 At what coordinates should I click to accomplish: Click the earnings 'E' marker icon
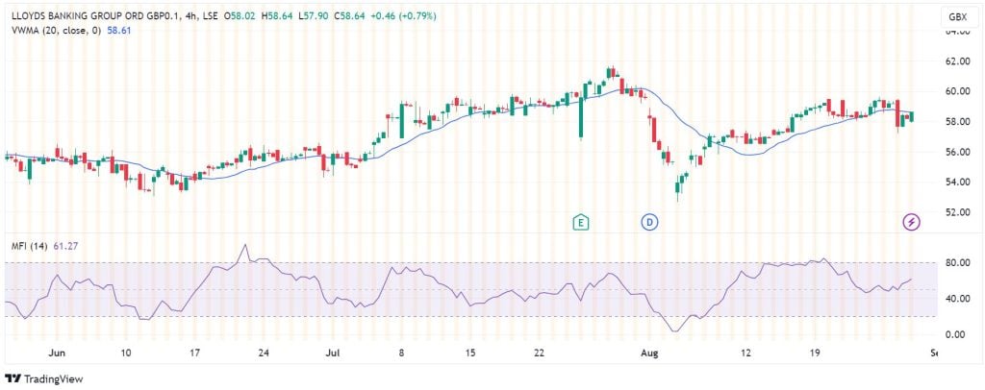click(x=581, y=222)
